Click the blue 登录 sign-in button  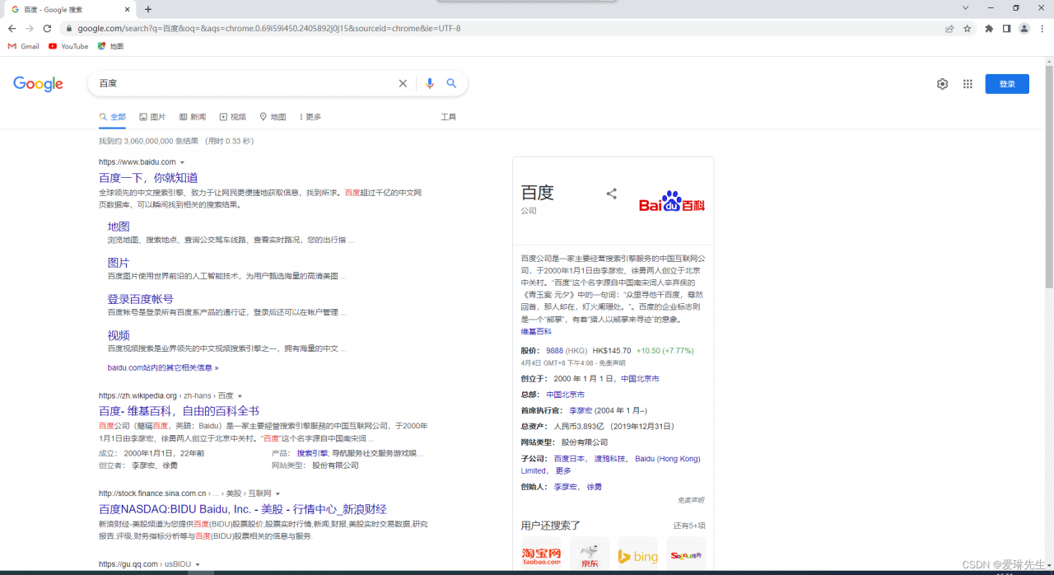coord(1007,84)
